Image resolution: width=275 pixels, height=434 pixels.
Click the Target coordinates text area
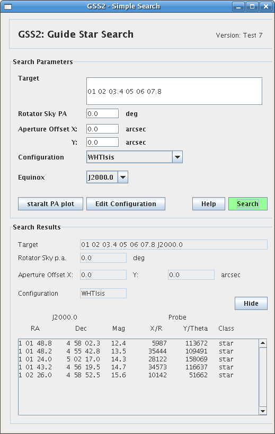point(174,91)
